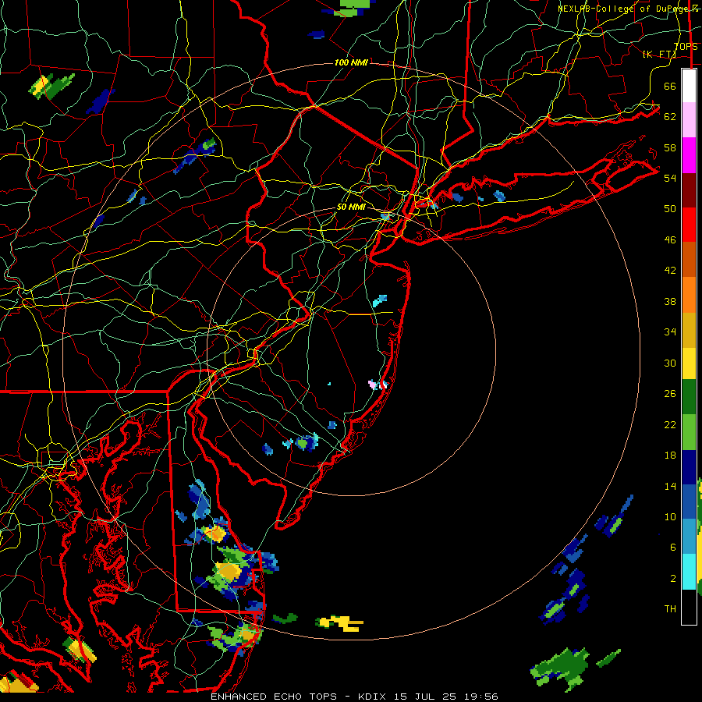Click the white swatch in the tops legend
Viewport: 702px width, 702px height.
(689, 86)
